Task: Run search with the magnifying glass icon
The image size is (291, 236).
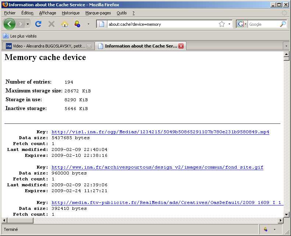Action: click(x=283, y=24)
